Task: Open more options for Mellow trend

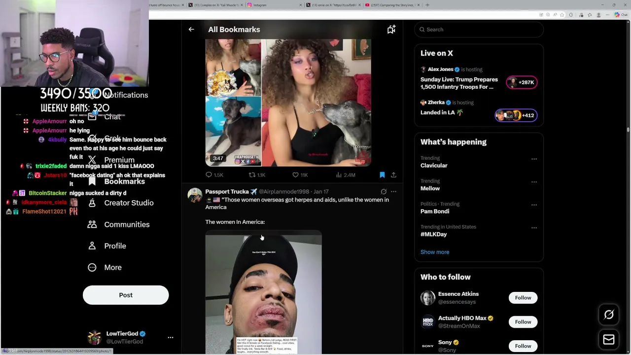Action: click(534, 182)
